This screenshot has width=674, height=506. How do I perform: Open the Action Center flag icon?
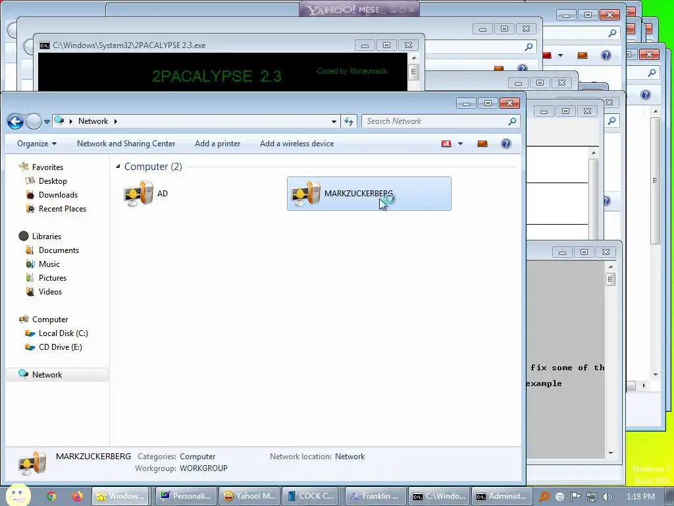coord(575,497)
